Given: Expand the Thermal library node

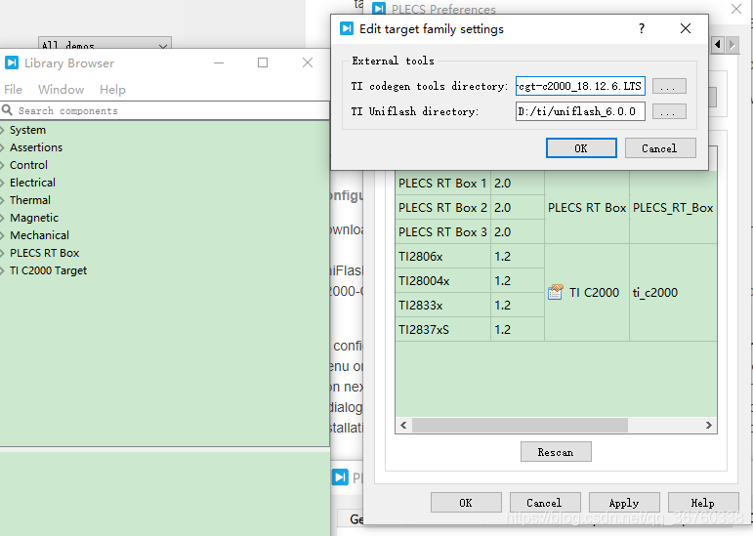Looking at the screenshot, I should click(x=2, y=200).
